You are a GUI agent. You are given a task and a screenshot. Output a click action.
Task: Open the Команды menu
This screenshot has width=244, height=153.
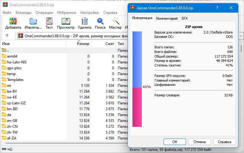point(23,13)
